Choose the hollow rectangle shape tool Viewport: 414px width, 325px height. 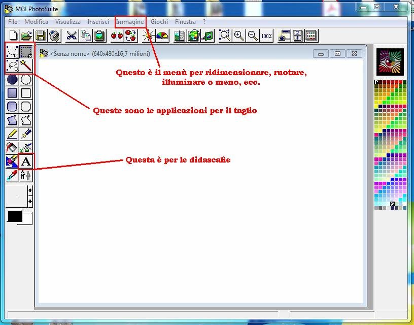(x=26, y=93)
